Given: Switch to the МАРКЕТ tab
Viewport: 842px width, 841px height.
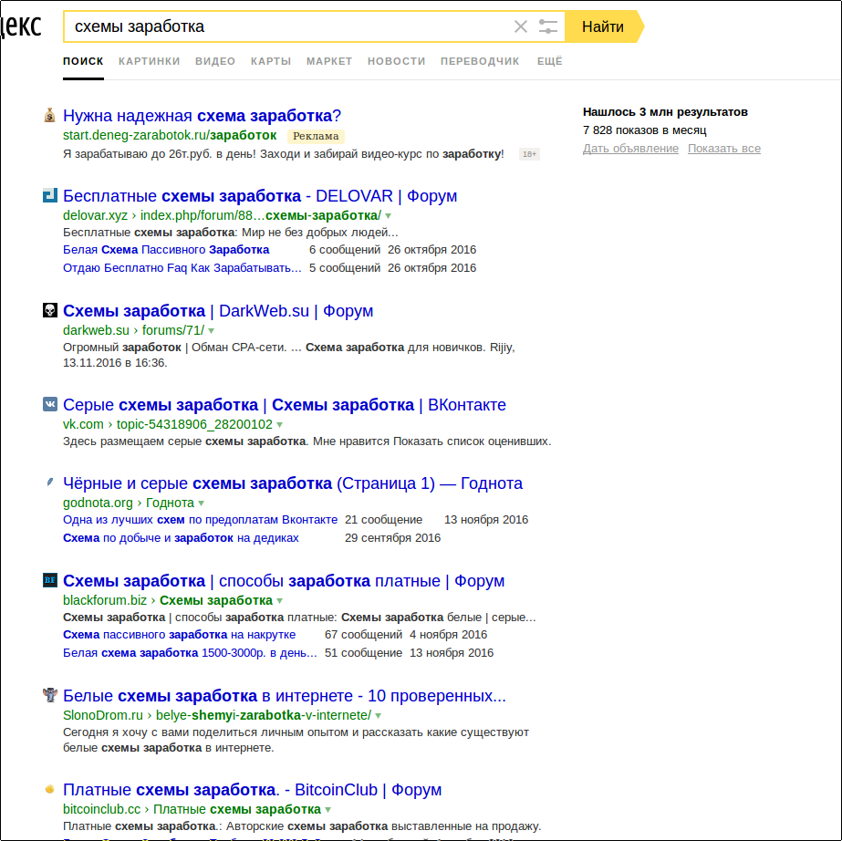Looking at the screenshot, I should 329,61.
